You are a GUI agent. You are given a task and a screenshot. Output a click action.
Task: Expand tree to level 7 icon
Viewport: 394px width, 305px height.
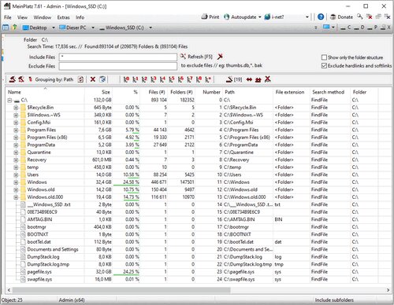click(x=190, y=79)
